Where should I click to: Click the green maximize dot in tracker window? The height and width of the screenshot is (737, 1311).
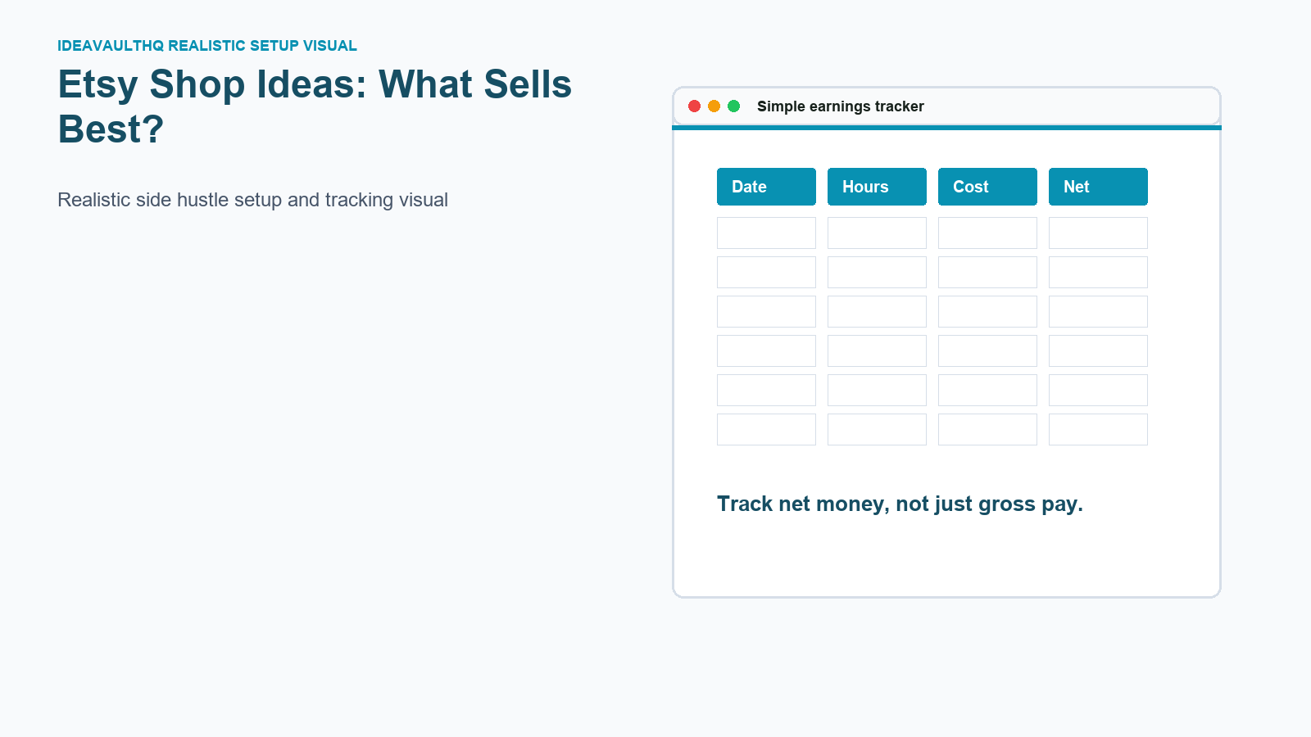click(x=734, y=106)
